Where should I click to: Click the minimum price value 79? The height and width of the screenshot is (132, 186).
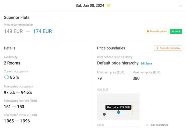coord(99,78)
